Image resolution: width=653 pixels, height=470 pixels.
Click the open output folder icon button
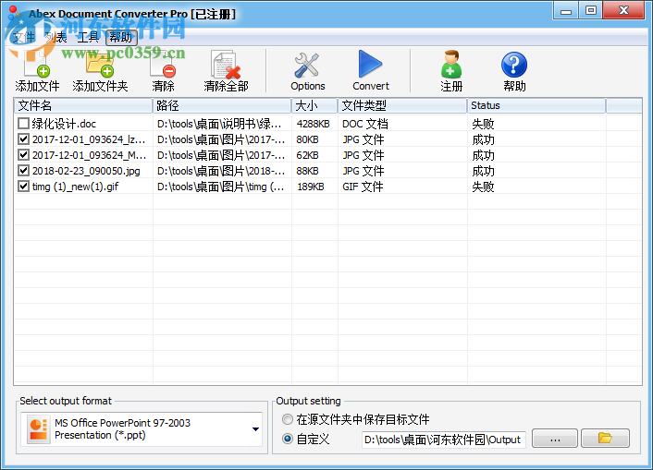click(605, 438)
